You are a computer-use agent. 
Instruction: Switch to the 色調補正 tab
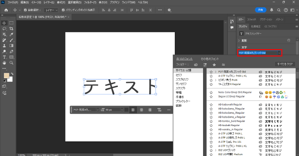coord(256,26)
